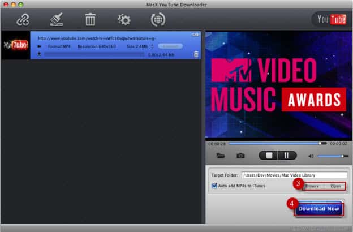Stop the video preview playback

point(269,156)
